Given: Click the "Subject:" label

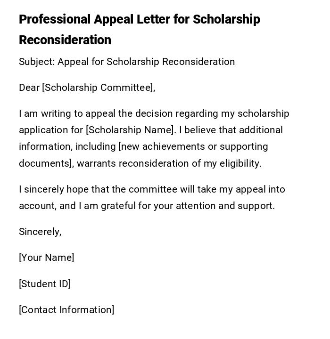Looking at the screenshot, I should coord(37,62).
